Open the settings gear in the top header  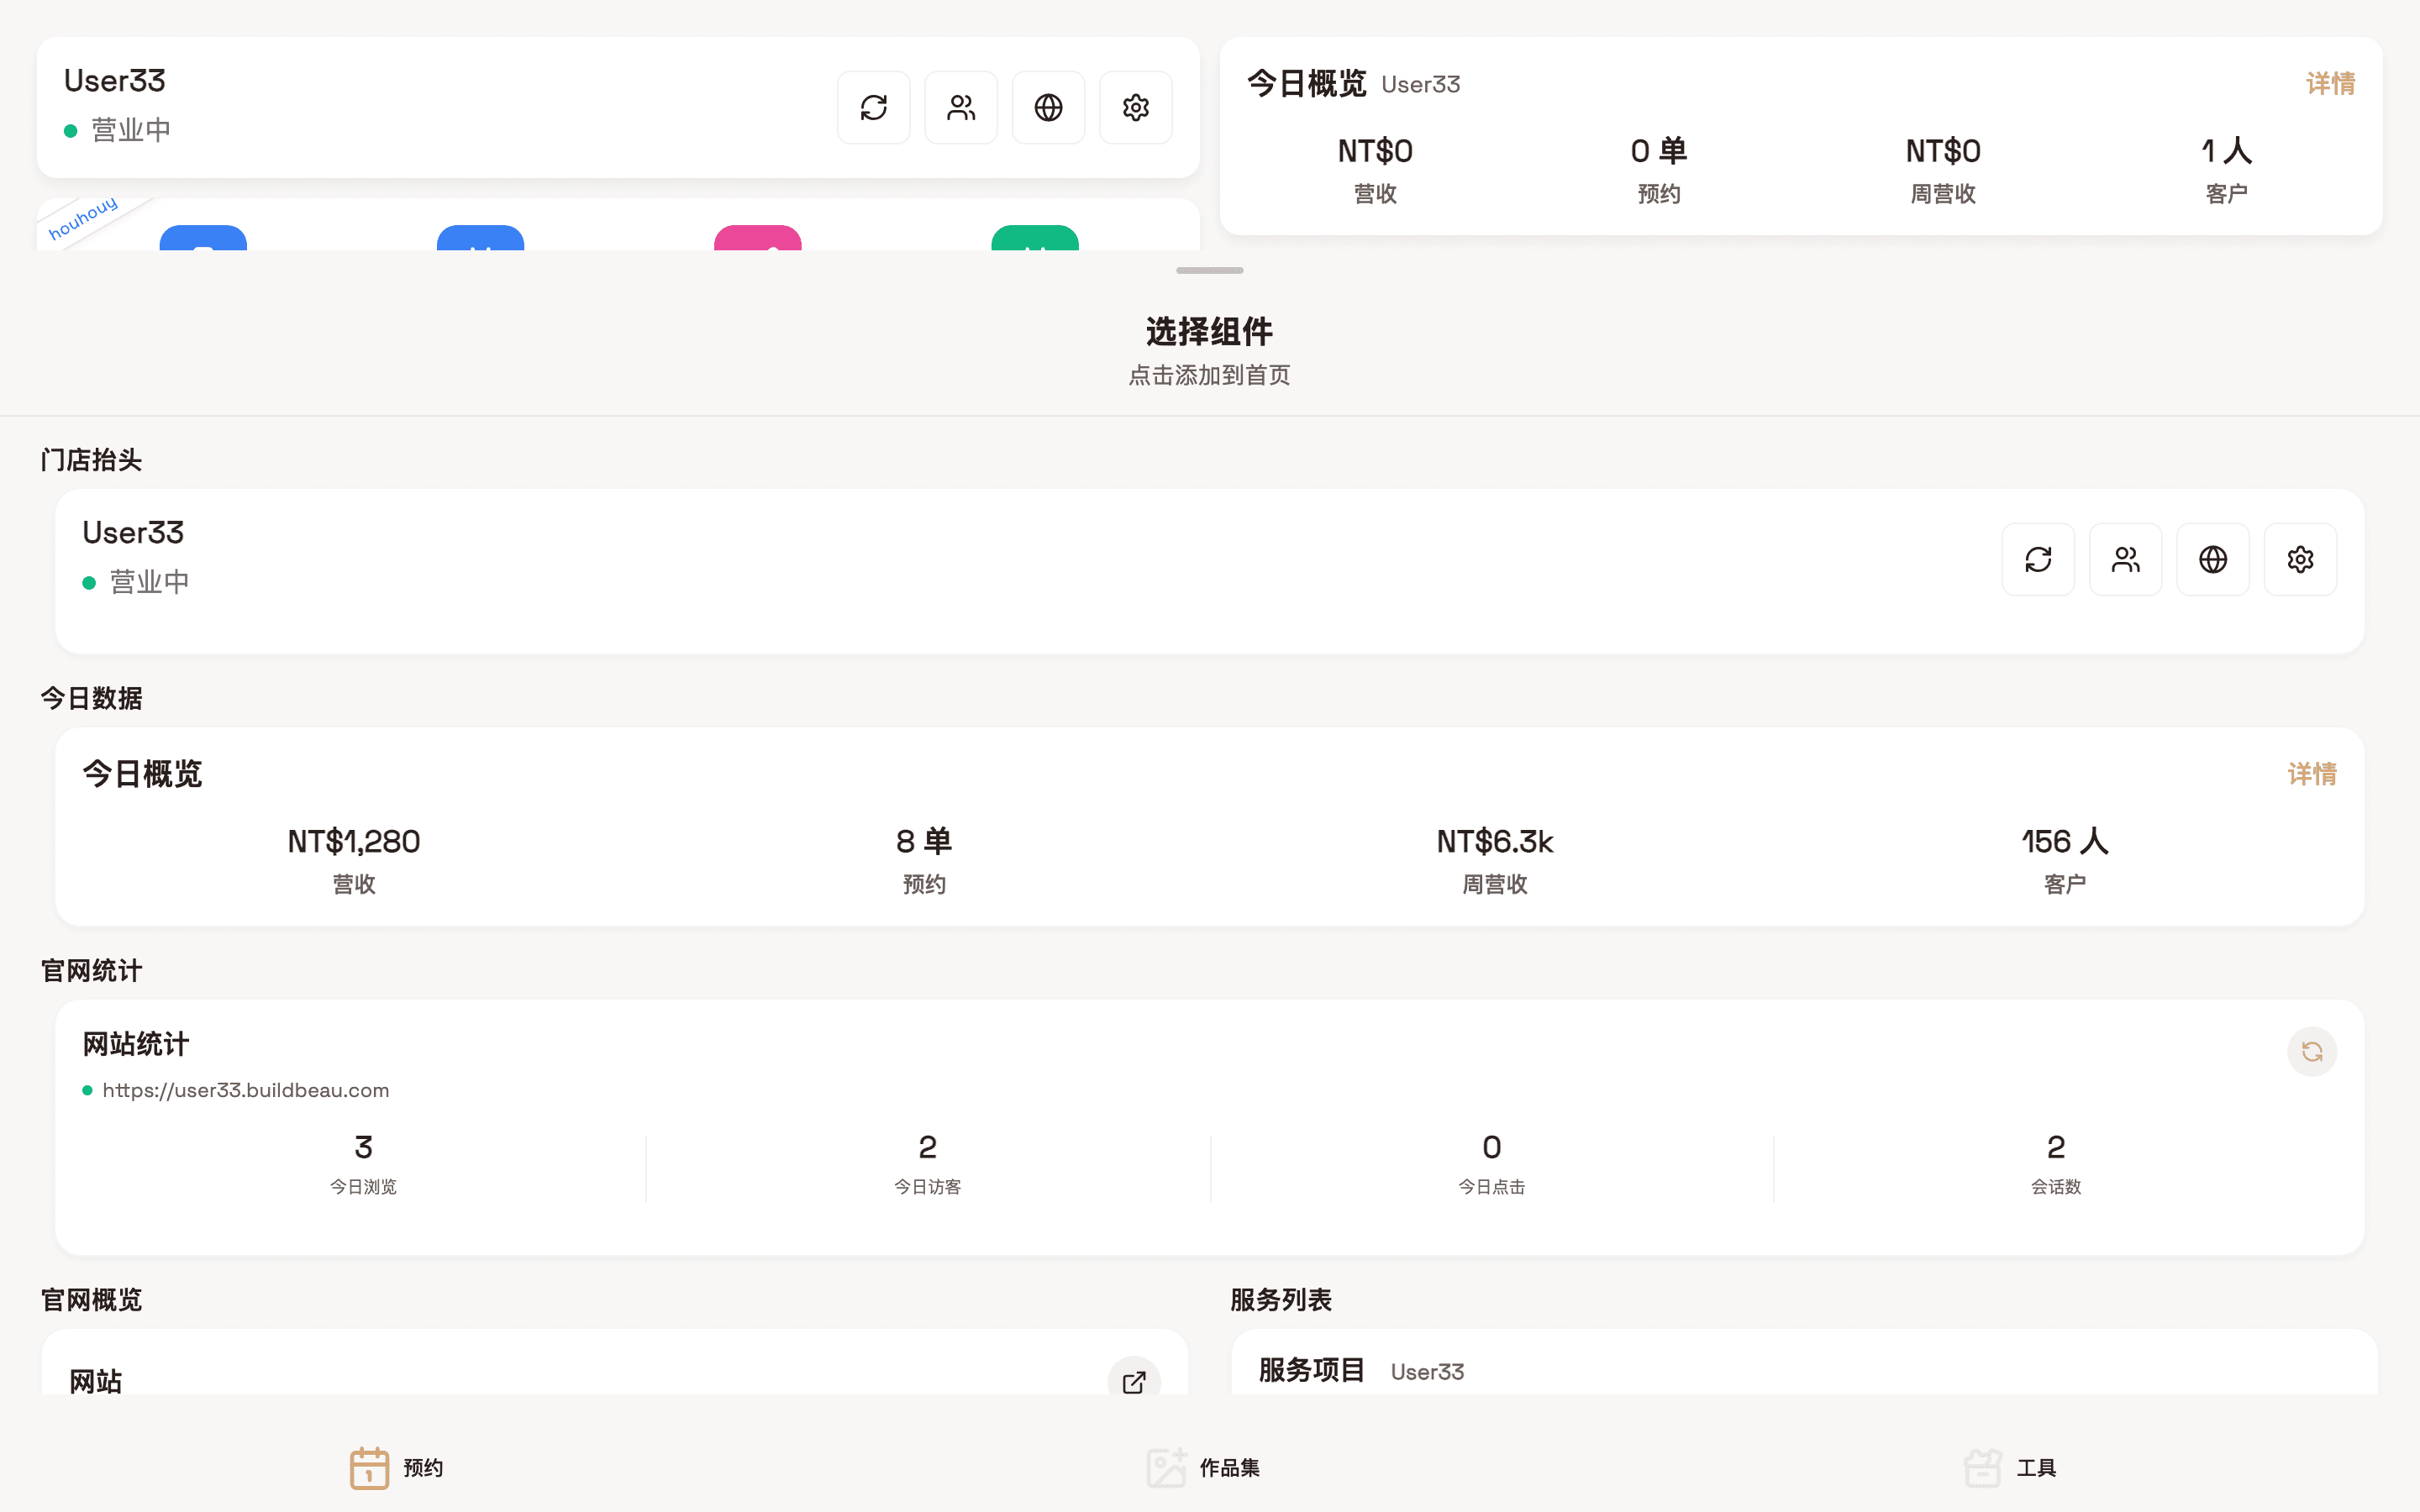(x=1135, y=107)
